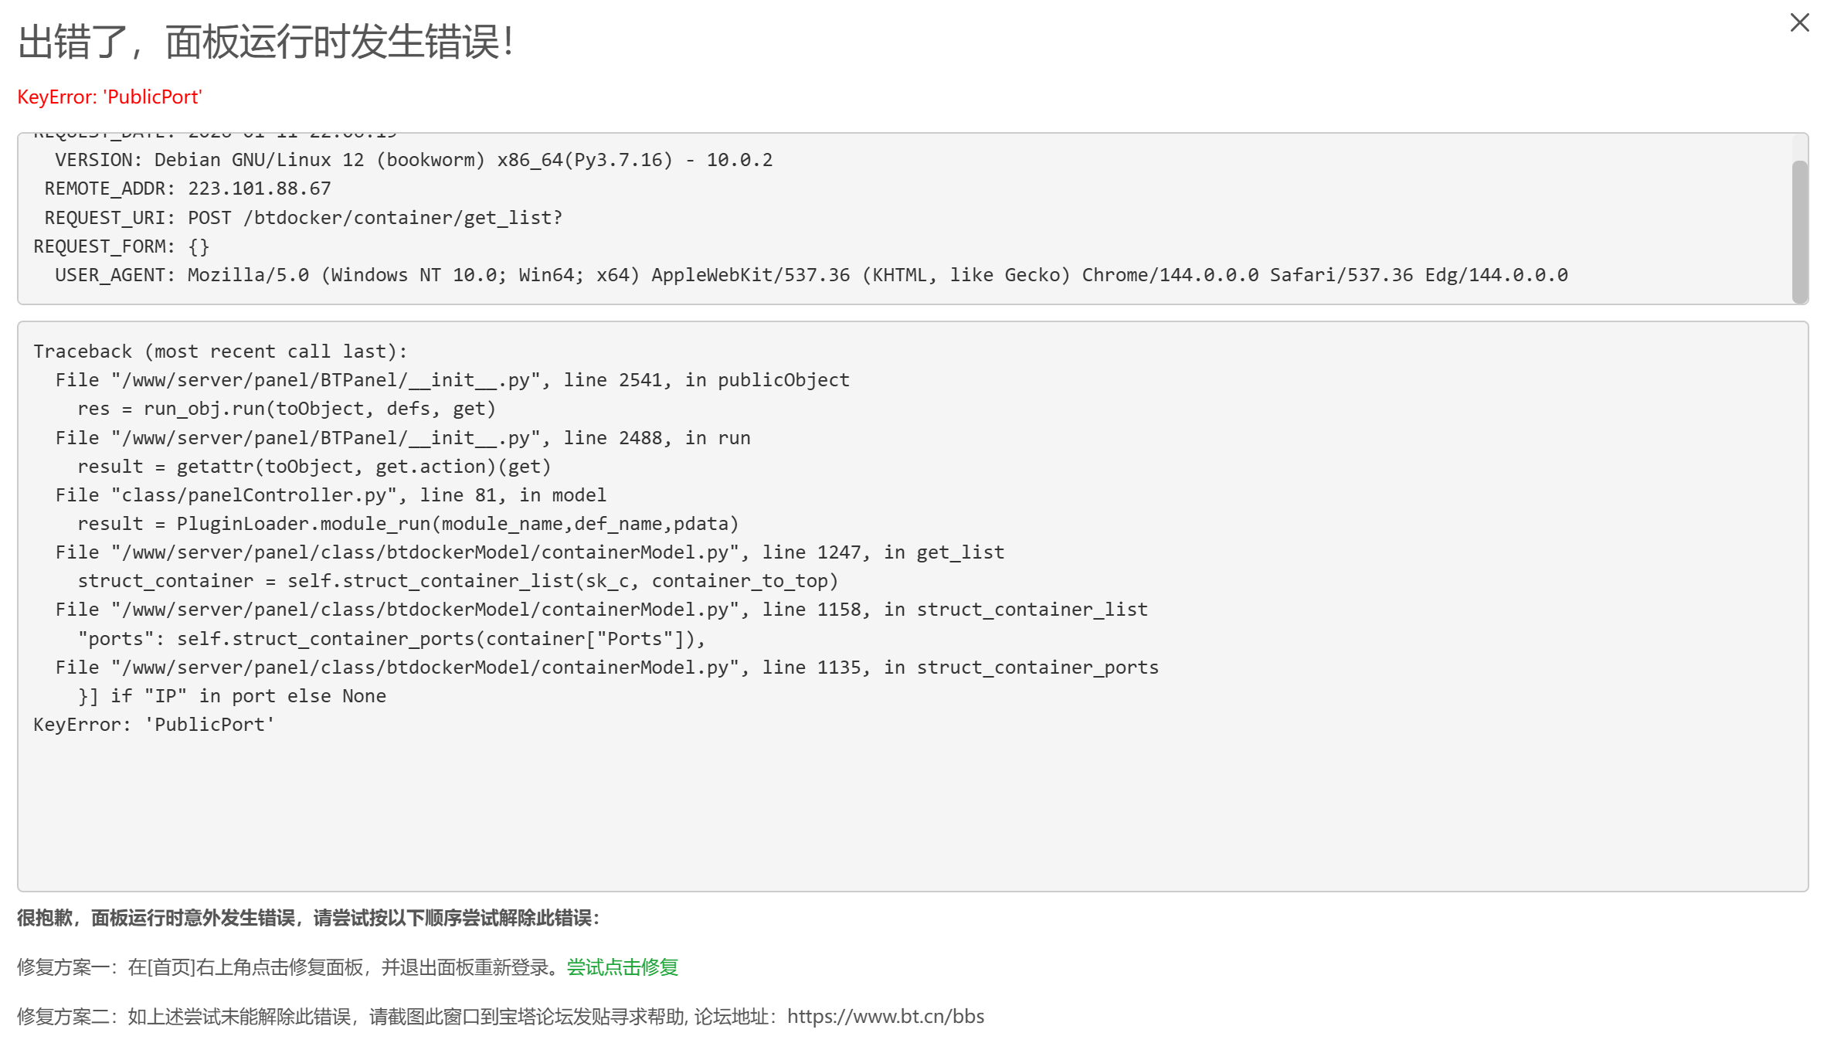Click the 'result = getattr(toObject' code line
Image resolution: width=1834 pixels, height=1060 pixels.
tap(314, 467)
